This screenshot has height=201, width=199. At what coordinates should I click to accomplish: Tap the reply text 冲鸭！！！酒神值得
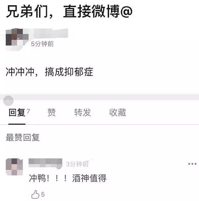point(67,178)
